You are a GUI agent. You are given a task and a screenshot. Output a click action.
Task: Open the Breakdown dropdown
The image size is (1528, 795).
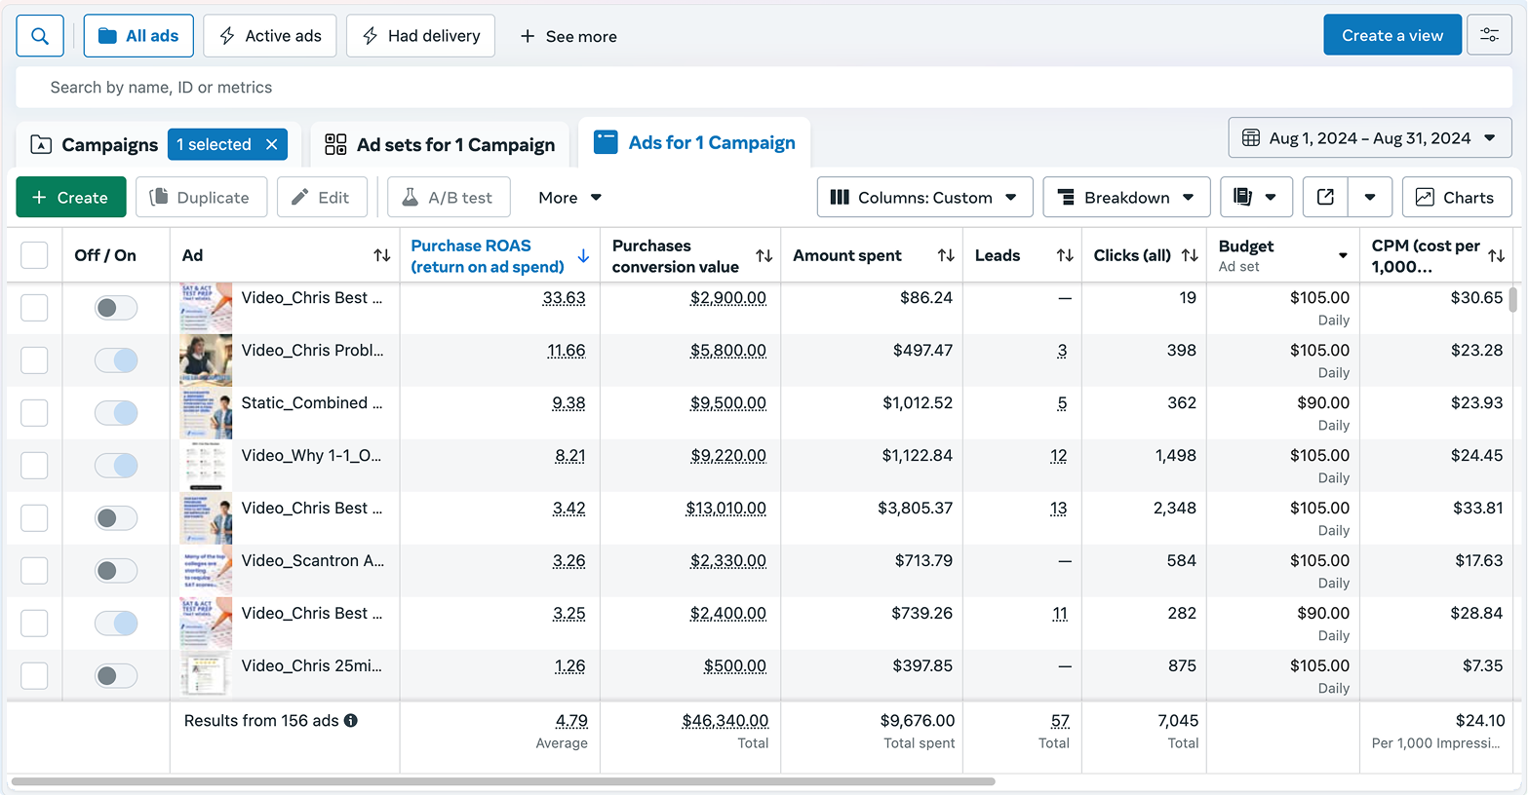pos(1125,197)
